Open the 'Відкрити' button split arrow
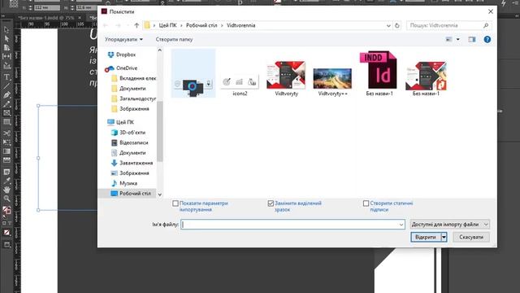Screen dimensions: 520x293 [444, 237]
